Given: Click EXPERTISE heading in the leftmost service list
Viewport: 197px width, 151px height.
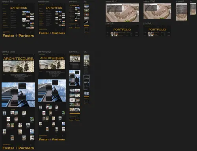Looking at the screenshot, I should 19,8.
